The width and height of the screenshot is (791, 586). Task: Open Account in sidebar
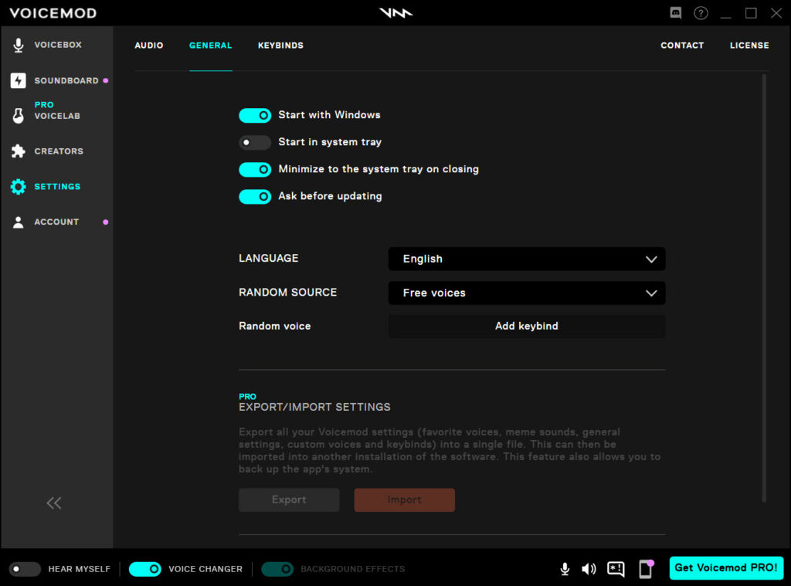tap(56, 222)
